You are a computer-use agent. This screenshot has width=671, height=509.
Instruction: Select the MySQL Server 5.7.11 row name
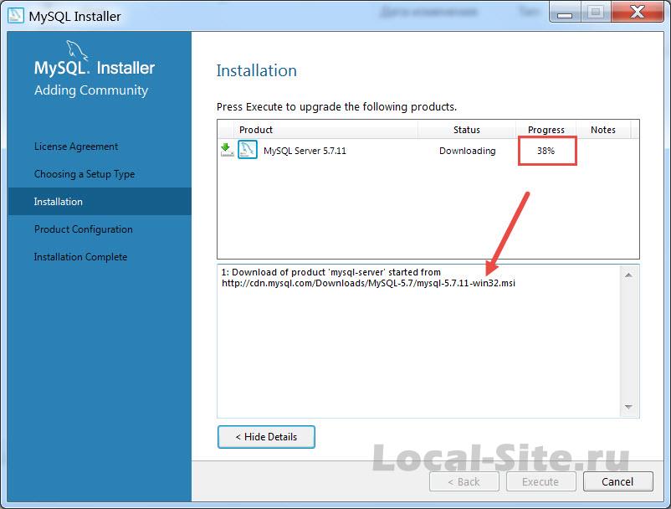(305, 151)
